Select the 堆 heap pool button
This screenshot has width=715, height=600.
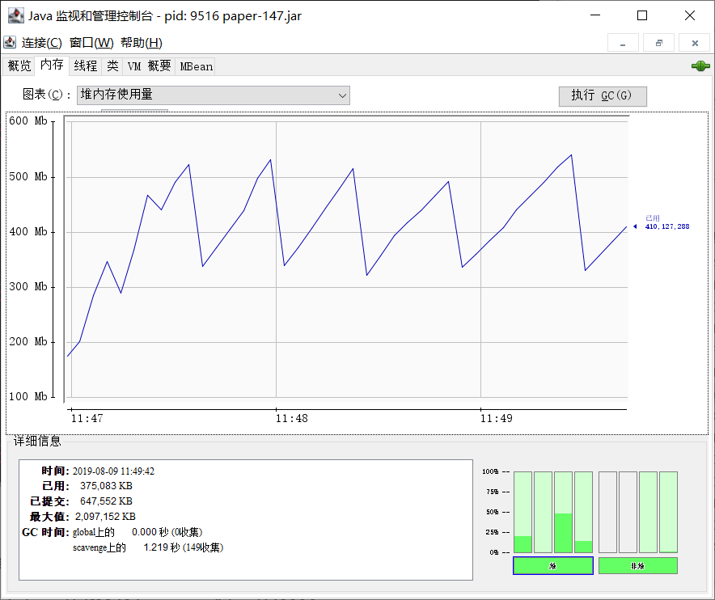552,566
